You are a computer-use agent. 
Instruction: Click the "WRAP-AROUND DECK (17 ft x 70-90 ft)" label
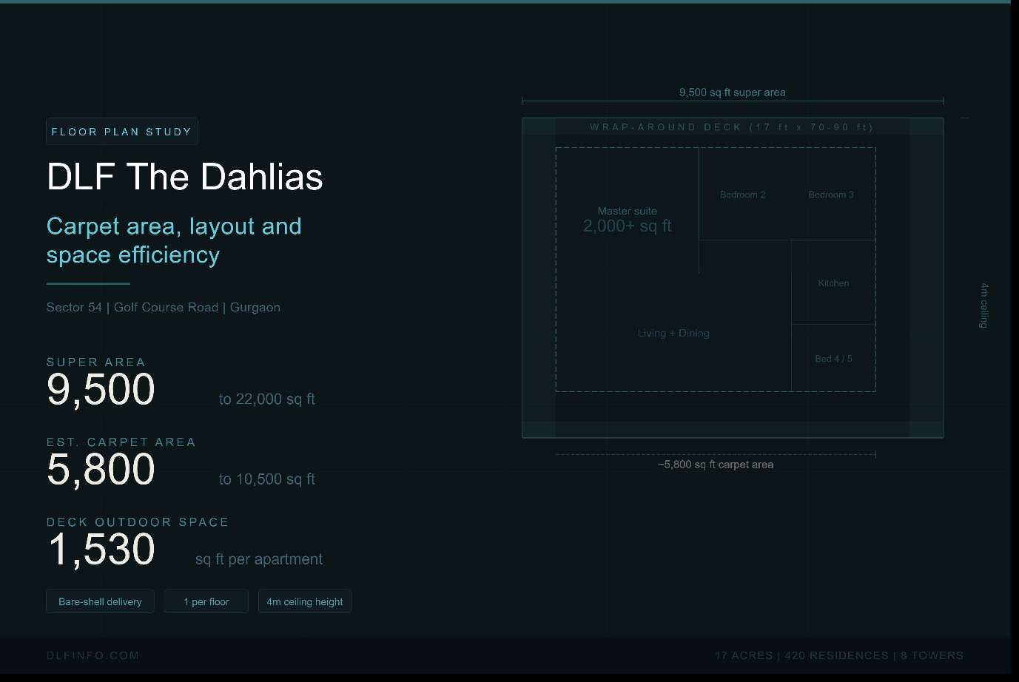click(x=732, y=127)
